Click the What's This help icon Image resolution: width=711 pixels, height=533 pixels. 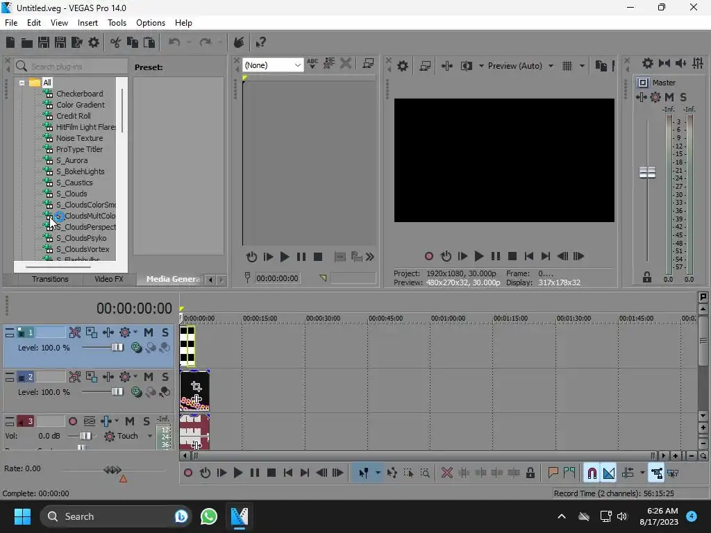tap(261, 42)
